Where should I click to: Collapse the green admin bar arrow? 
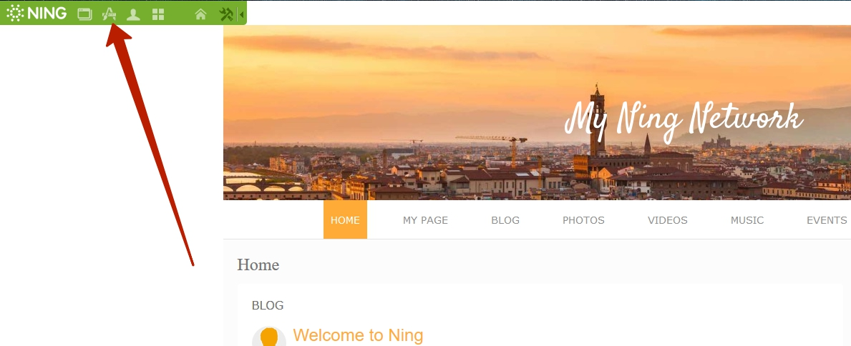click(241, 14)
